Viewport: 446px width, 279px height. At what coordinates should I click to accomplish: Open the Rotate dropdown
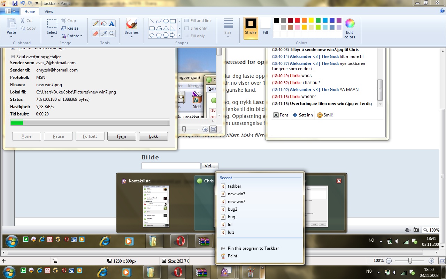click(x=72, y=36)
